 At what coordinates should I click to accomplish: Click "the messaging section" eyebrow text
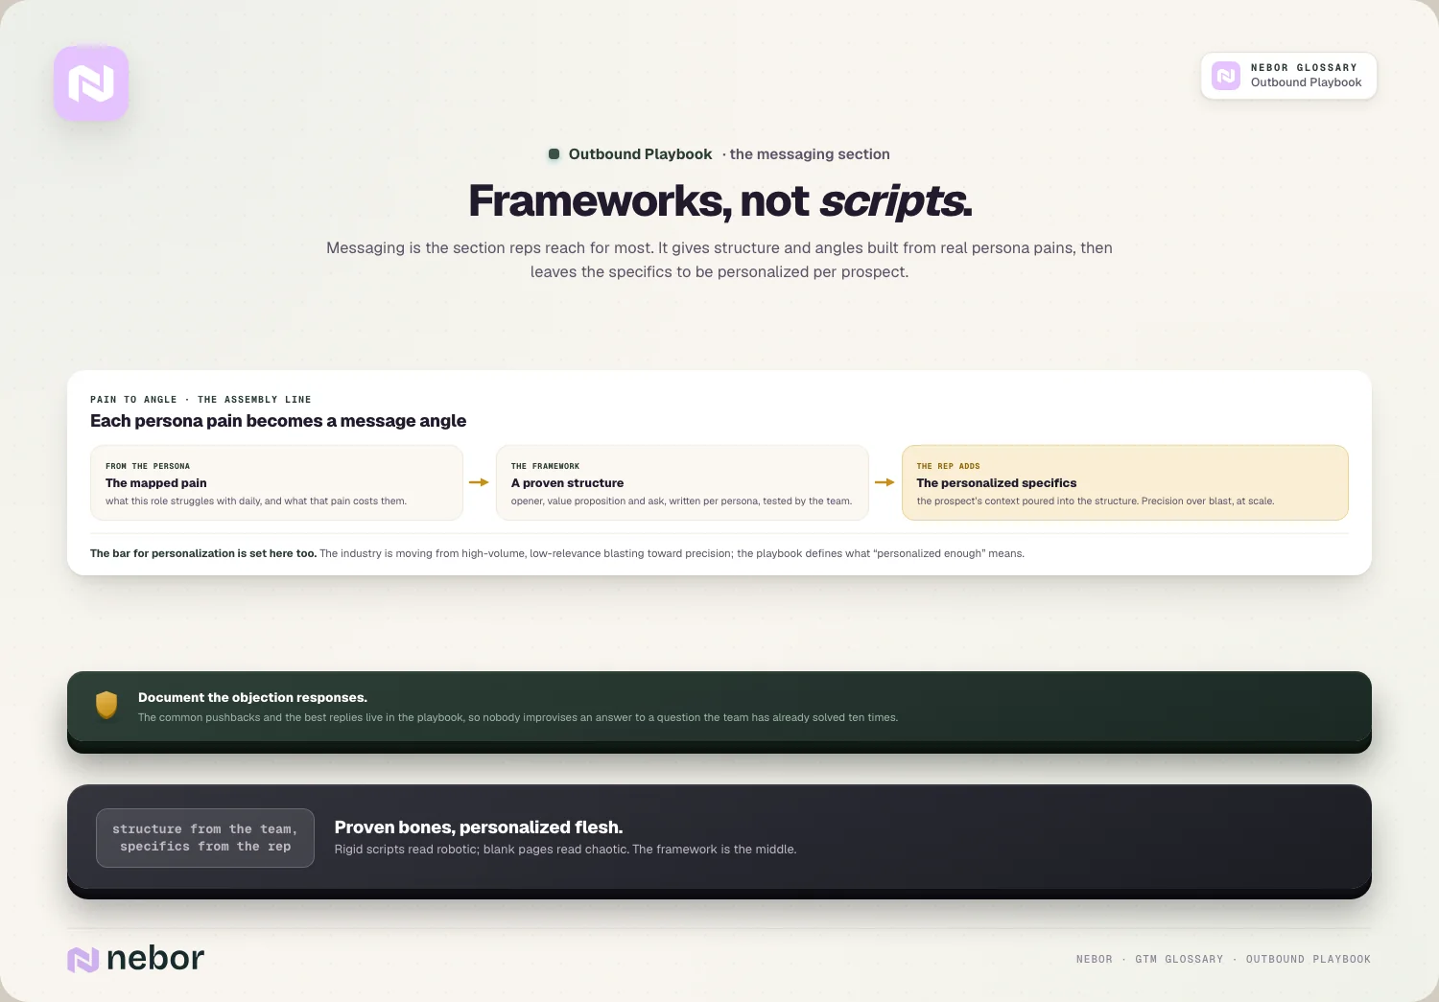click(810, 154)
